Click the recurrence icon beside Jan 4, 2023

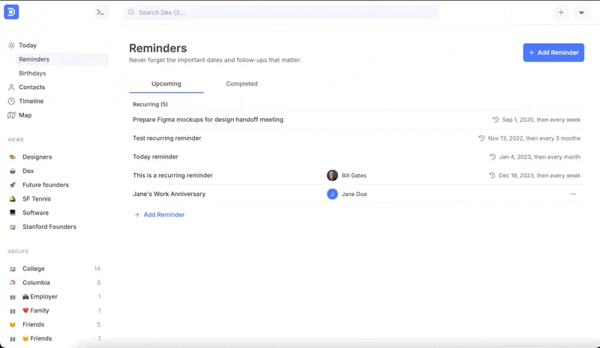coord(493,157)
